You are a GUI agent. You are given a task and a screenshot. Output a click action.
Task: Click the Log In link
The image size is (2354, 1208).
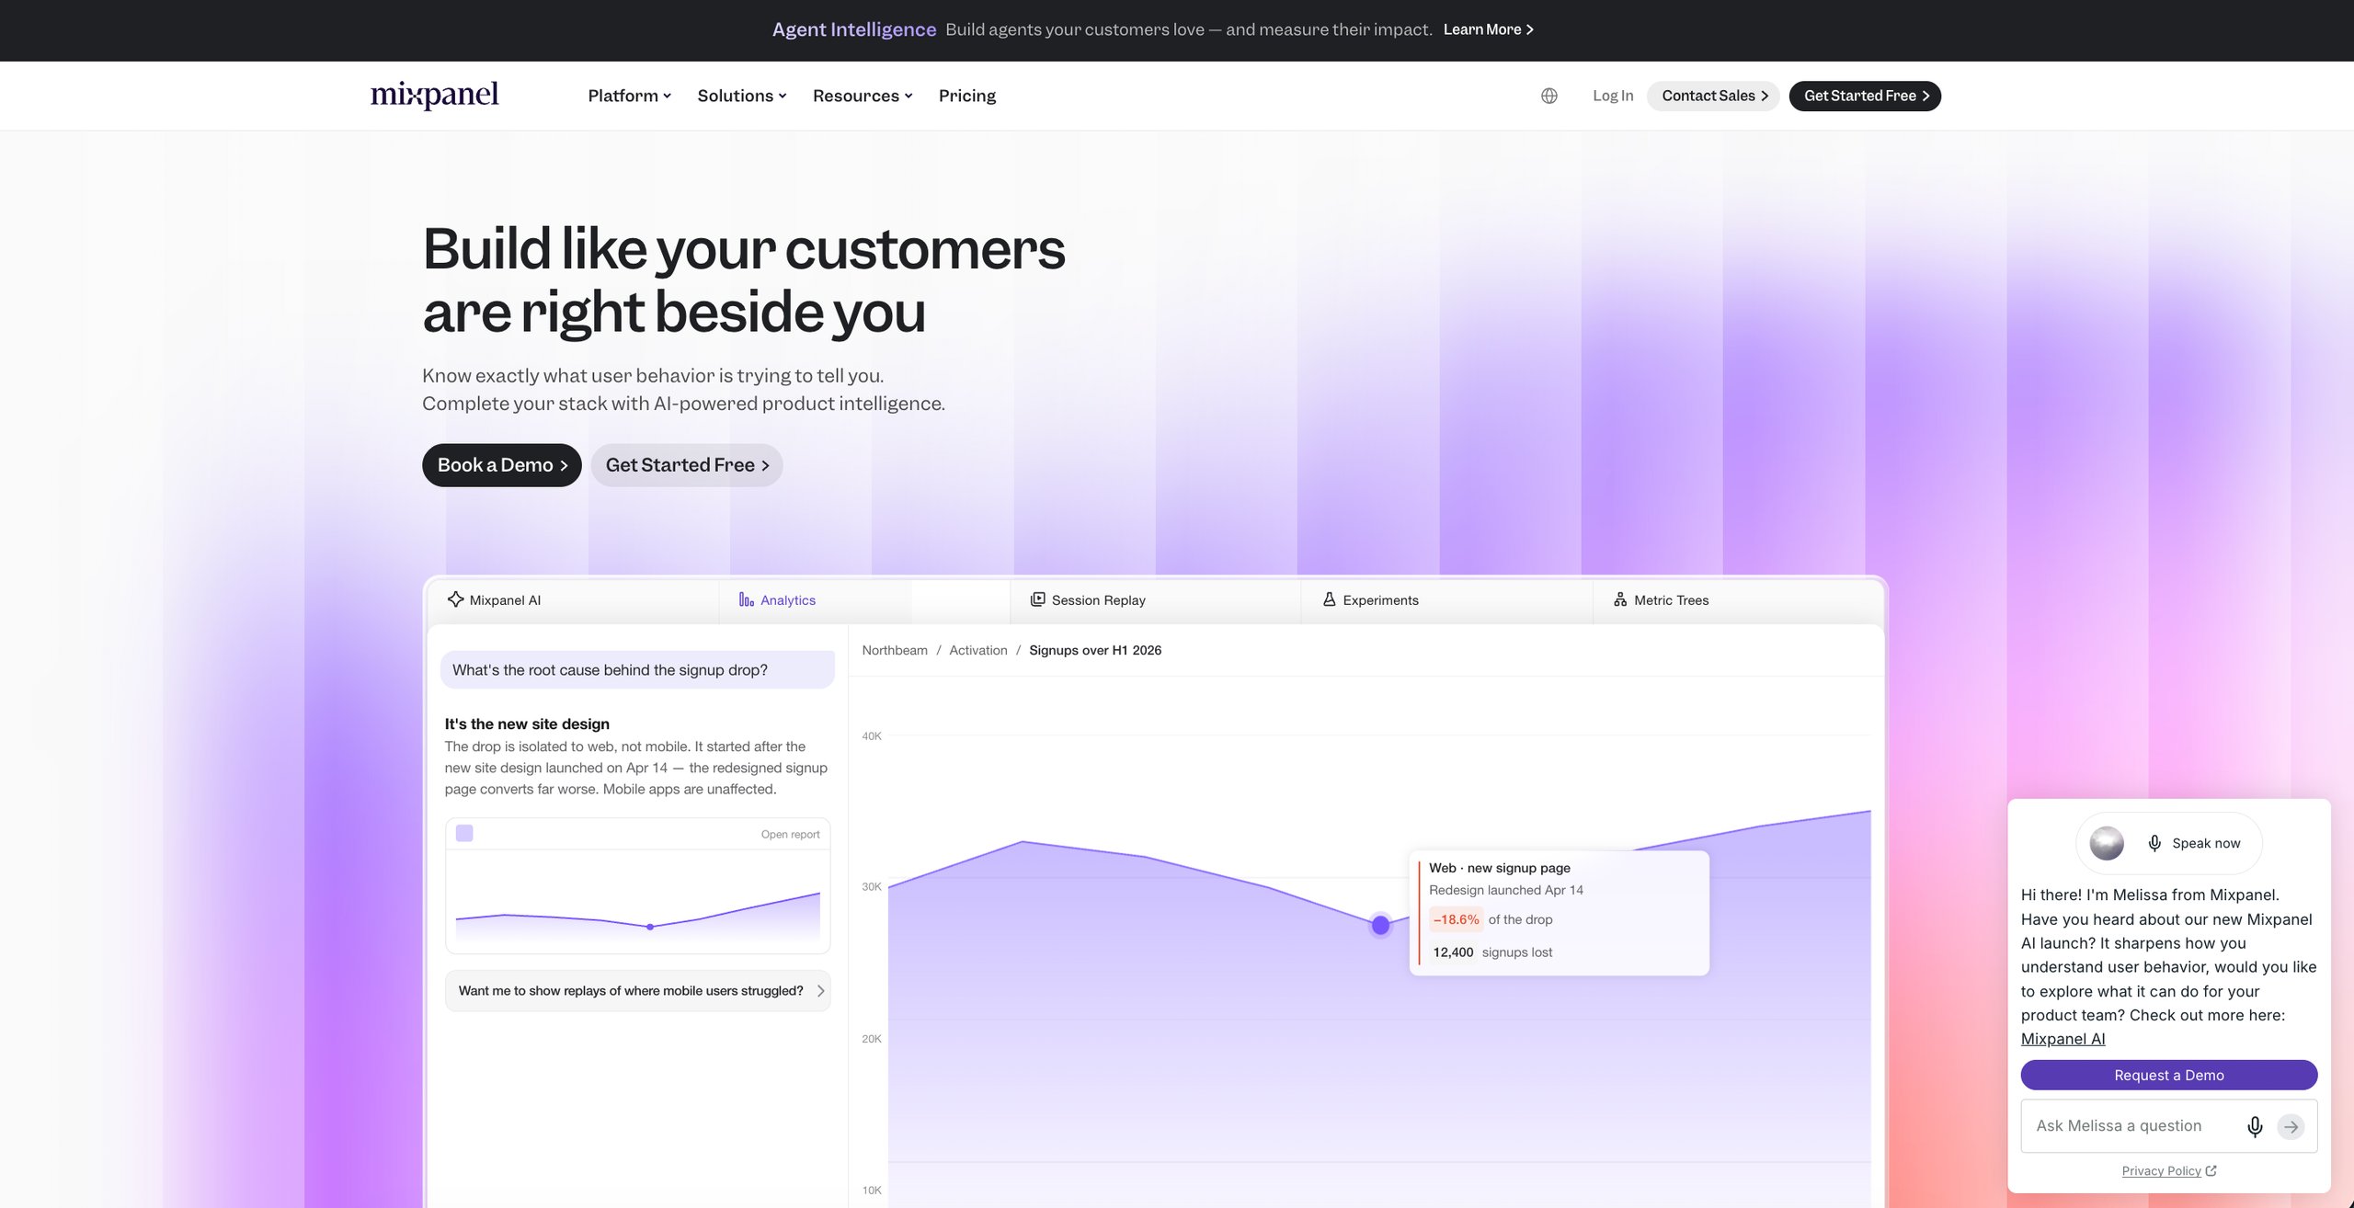pyautogui.click(x=1613, y=96)
